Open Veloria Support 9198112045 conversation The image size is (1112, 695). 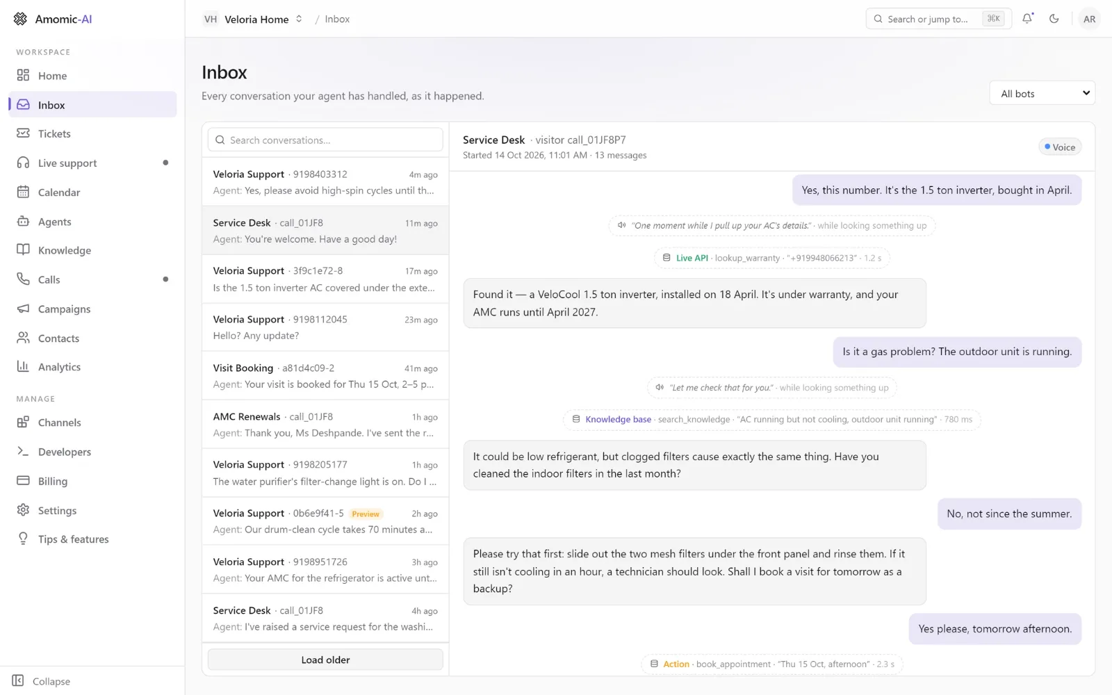(325, 327)
